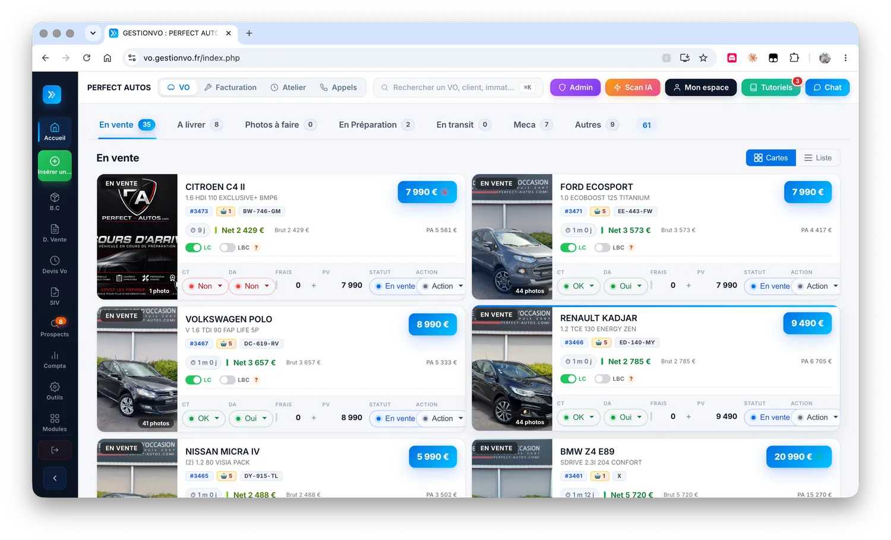Open the Renault Kadjar photo thumbnail
Viewport: 891px width, 540px height.
(512, 368)
